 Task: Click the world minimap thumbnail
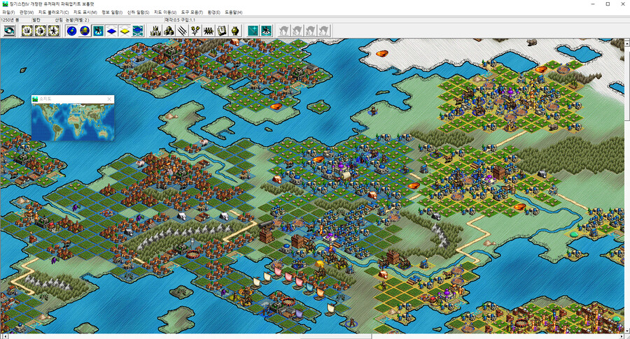point(73,122)
